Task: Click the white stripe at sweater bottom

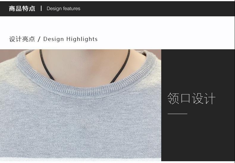Action: 81,159
